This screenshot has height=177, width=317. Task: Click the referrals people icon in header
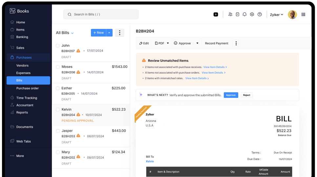pos(230,14)
